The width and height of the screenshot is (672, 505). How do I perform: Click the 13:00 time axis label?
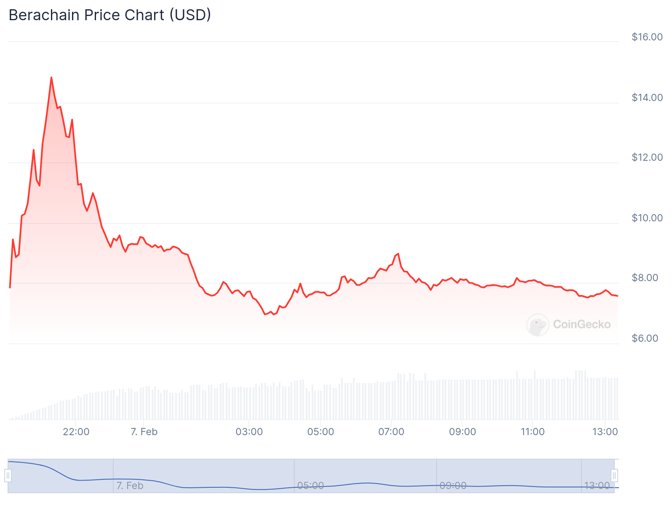coord(605,432)
